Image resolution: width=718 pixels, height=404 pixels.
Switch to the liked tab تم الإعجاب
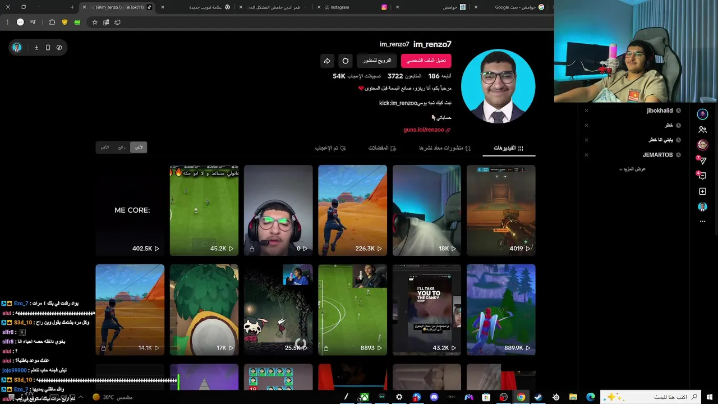click(330, 148)
